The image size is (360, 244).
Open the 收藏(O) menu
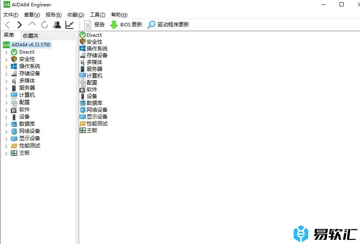pyautogui.click(x=75, y=15)
